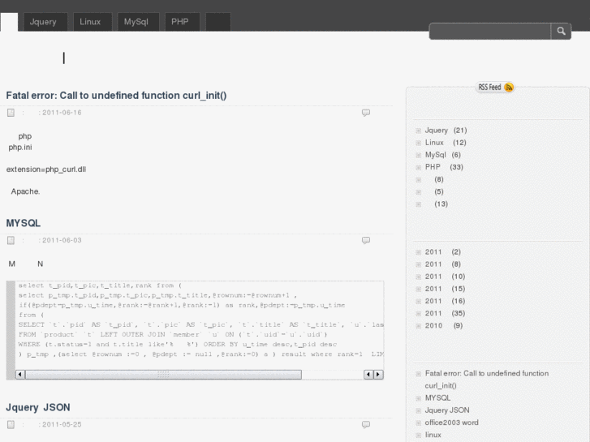Viewport: 590px width, 442px height.
Task: Click the document icon beside 2011-06-16
Action: 11,113
